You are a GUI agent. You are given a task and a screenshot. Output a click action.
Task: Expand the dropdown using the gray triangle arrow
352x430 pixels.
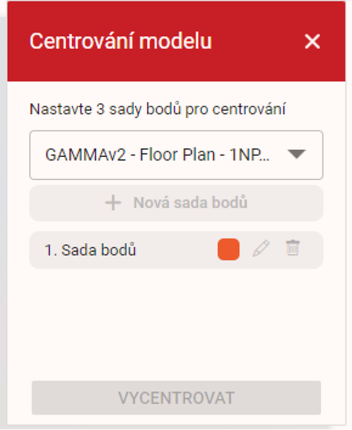296,154
